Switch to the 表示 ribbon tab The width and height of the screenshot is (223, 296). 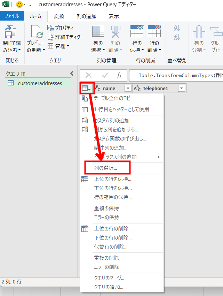114,16
